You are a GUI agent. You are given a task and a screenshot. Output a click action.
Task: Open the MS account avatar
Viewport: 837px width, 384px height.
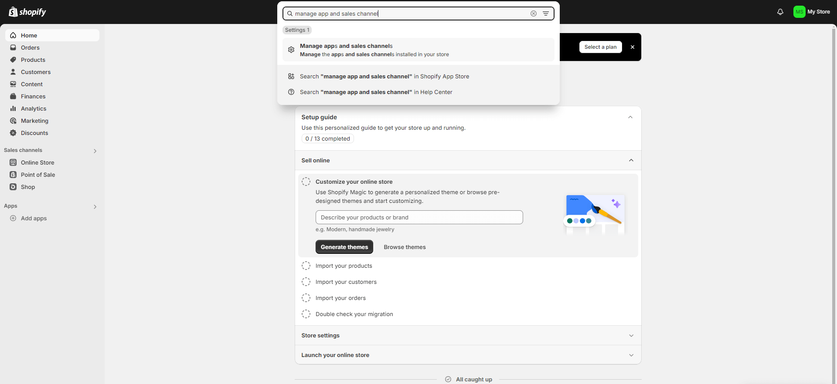point(799,12)
